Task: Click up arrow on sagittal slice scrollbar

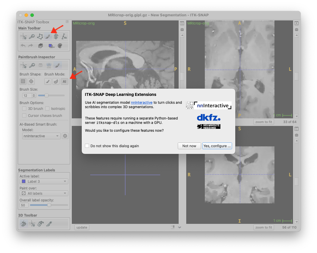Action: click(x=182, y=36)
